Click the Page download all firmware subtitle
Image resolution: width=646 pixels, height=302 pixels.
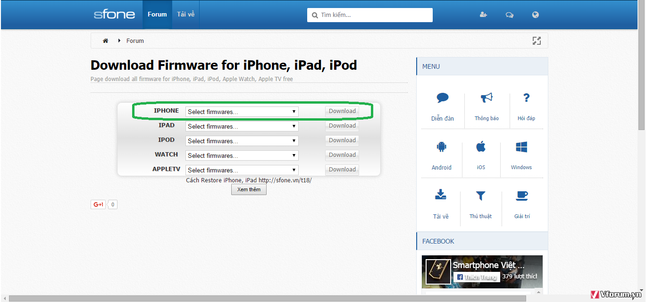(x=192, y=79)
